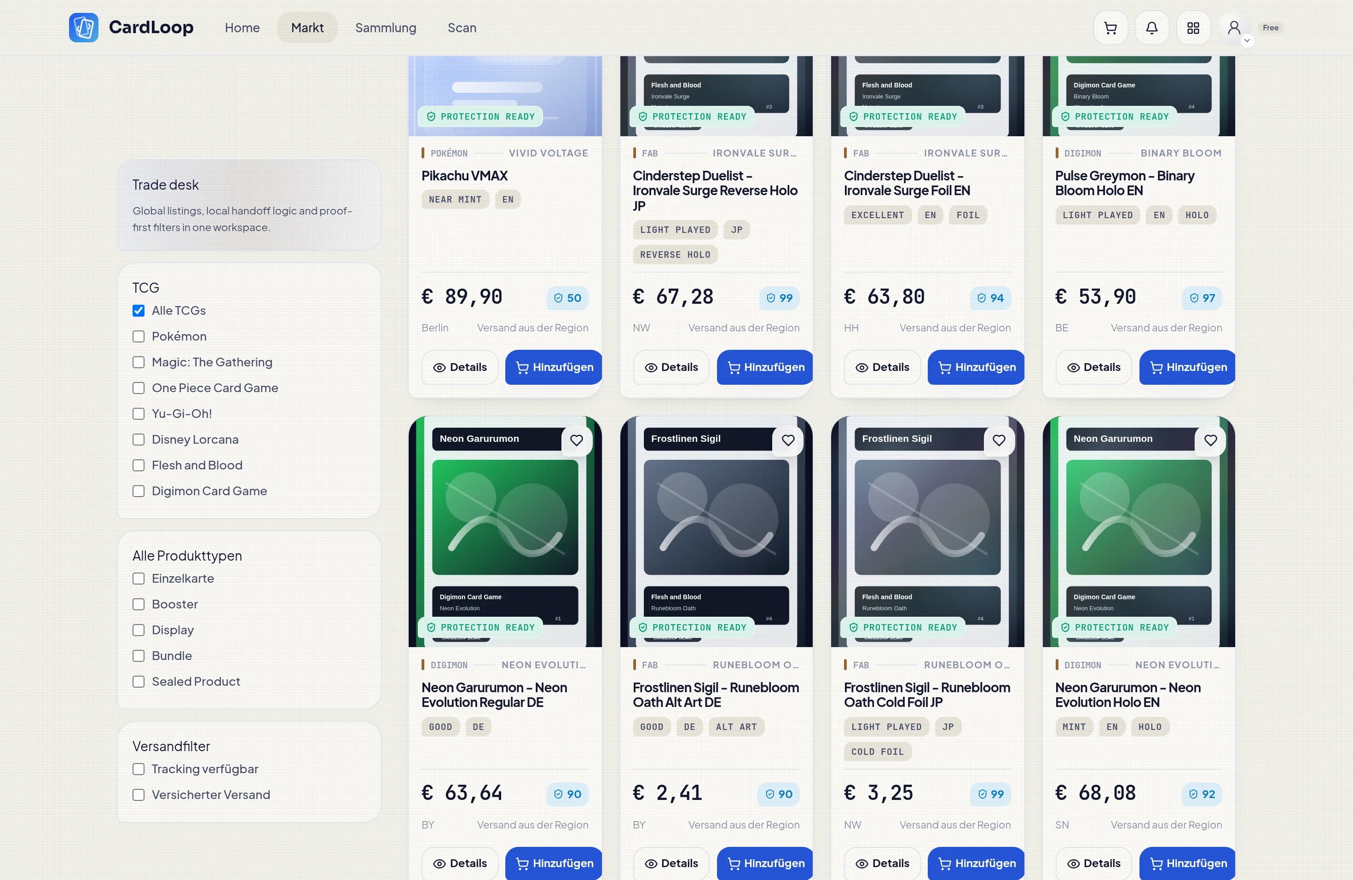Image resolution: width=1353 pixels, height=880 pixels.
Task: Open the notifications bell
Action: pos(1152,27)
